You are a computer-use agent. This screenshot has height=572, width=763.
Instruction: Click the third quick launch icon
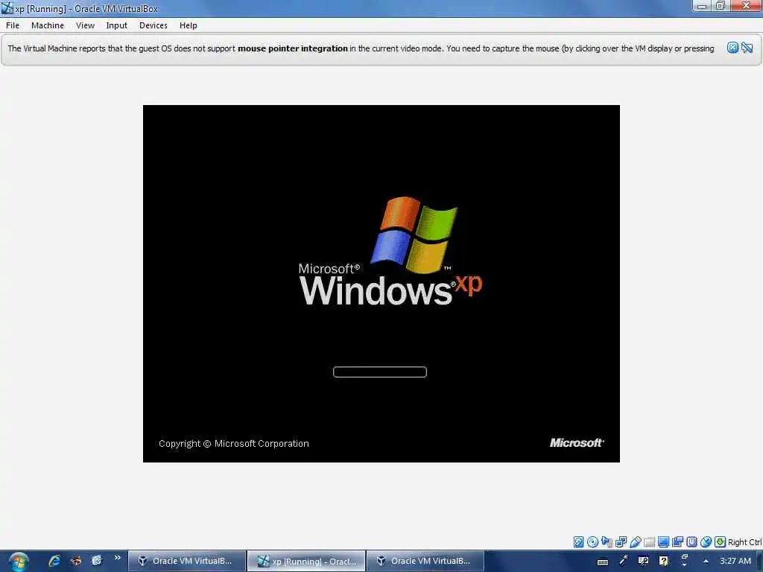[x=97, y=561]
